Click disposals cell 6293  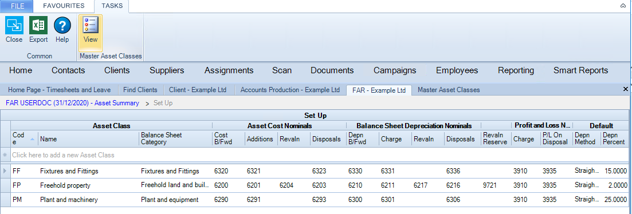(x=328, y=200)
